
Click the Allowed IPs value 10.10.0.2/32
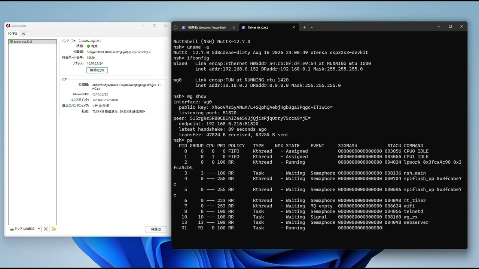(x=100, y=94)
